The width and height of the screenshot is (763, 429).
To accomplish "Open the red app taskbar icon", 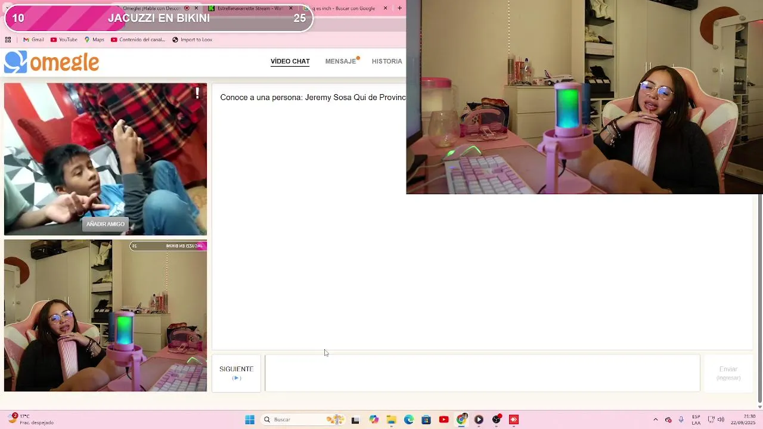I will point(514,419).
